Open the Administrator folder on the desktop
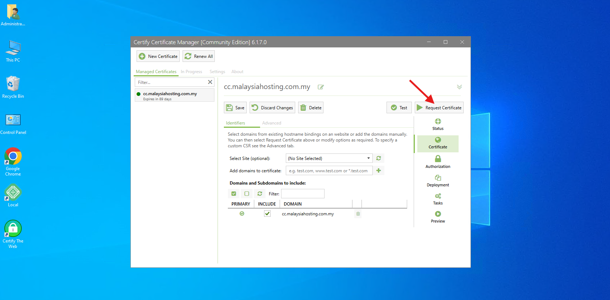This screenshot has width=610, height=300. 13,15
